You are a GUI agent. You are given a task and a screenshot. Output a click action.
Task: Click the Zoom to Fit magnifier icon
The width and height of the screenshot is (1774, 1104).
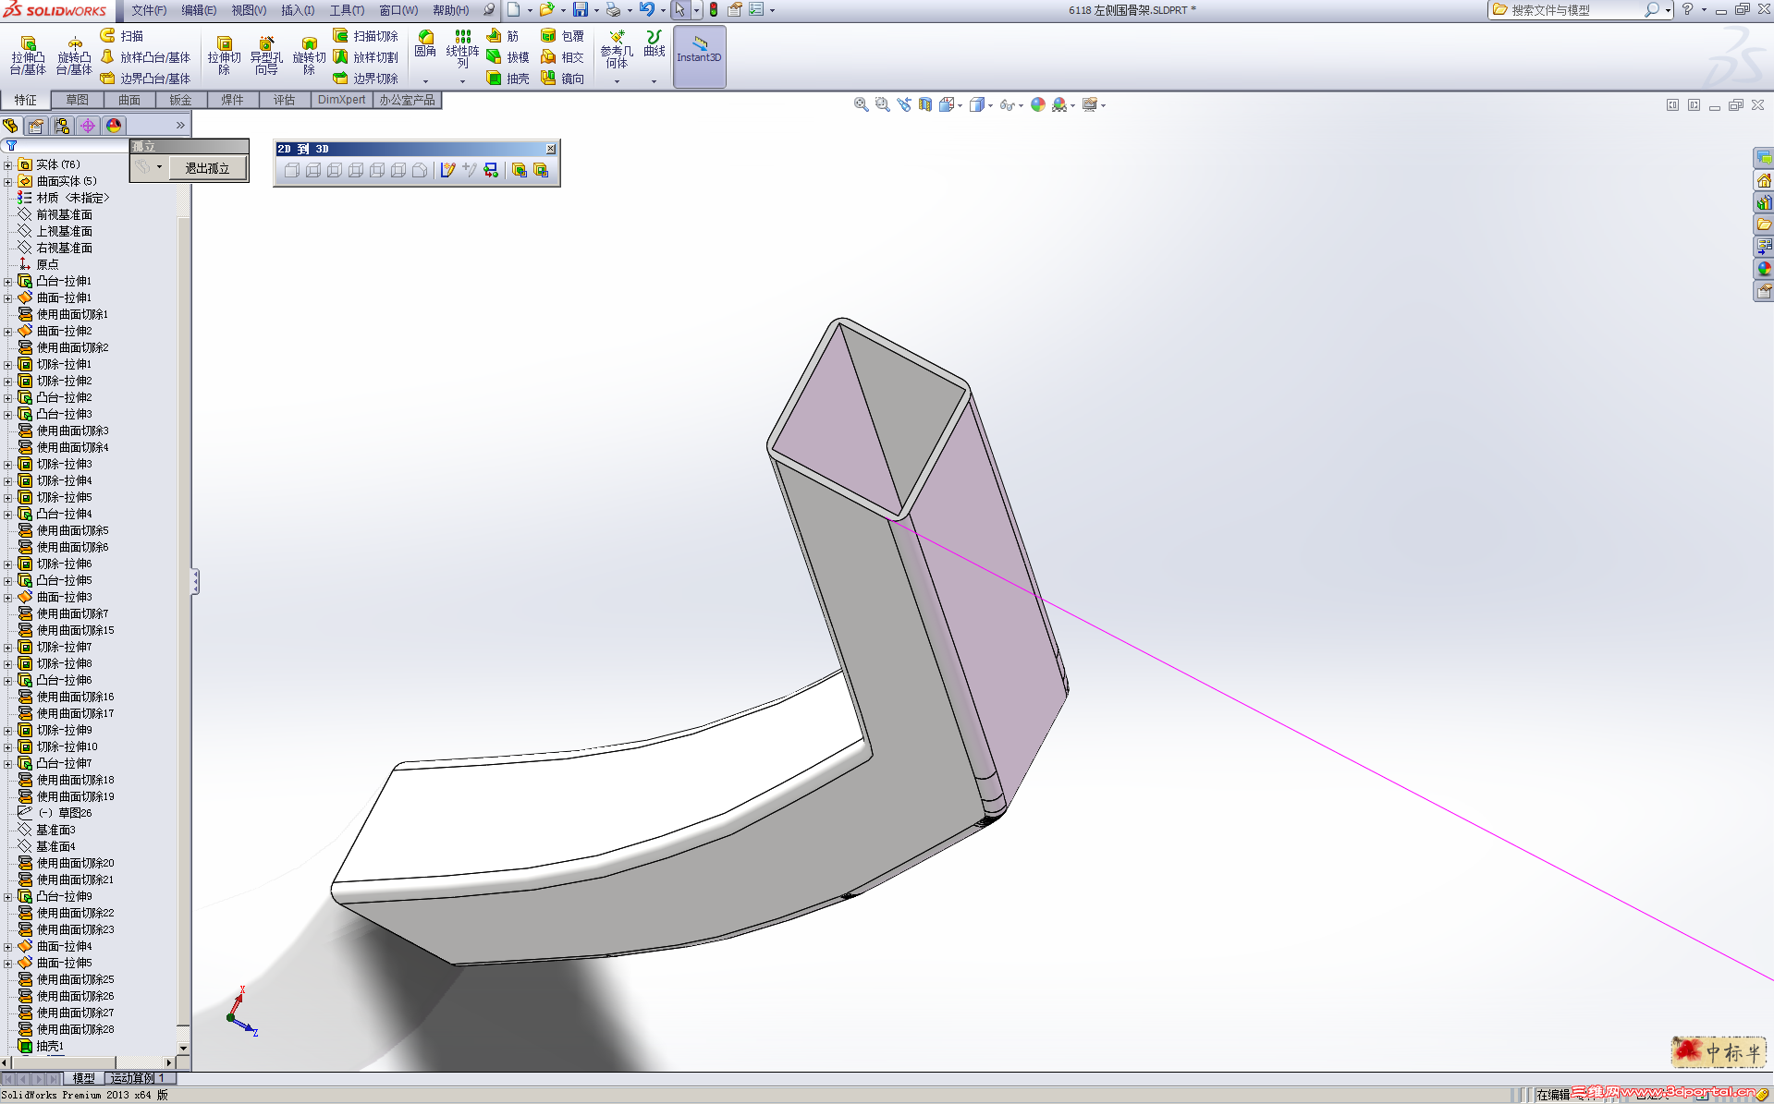click(862, 104)
